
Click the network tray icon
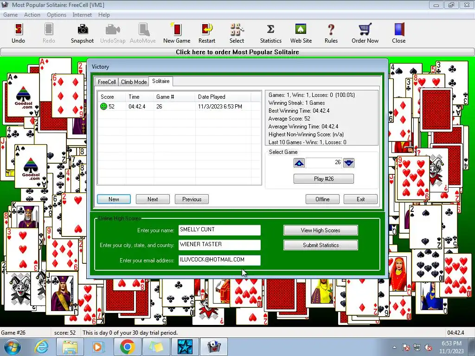417,348
